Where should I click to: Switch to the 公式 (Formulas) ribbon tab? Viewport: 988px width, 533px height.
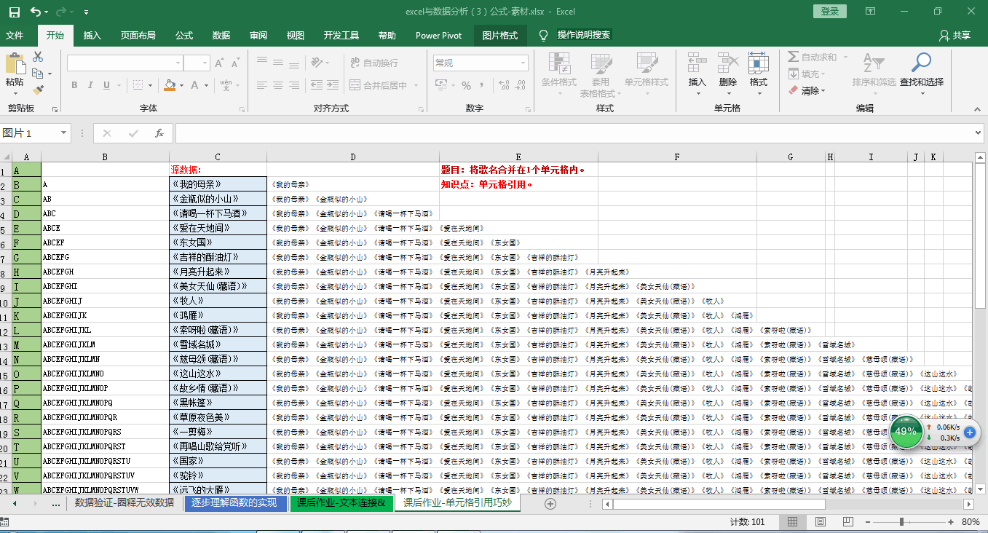[184, 35]
